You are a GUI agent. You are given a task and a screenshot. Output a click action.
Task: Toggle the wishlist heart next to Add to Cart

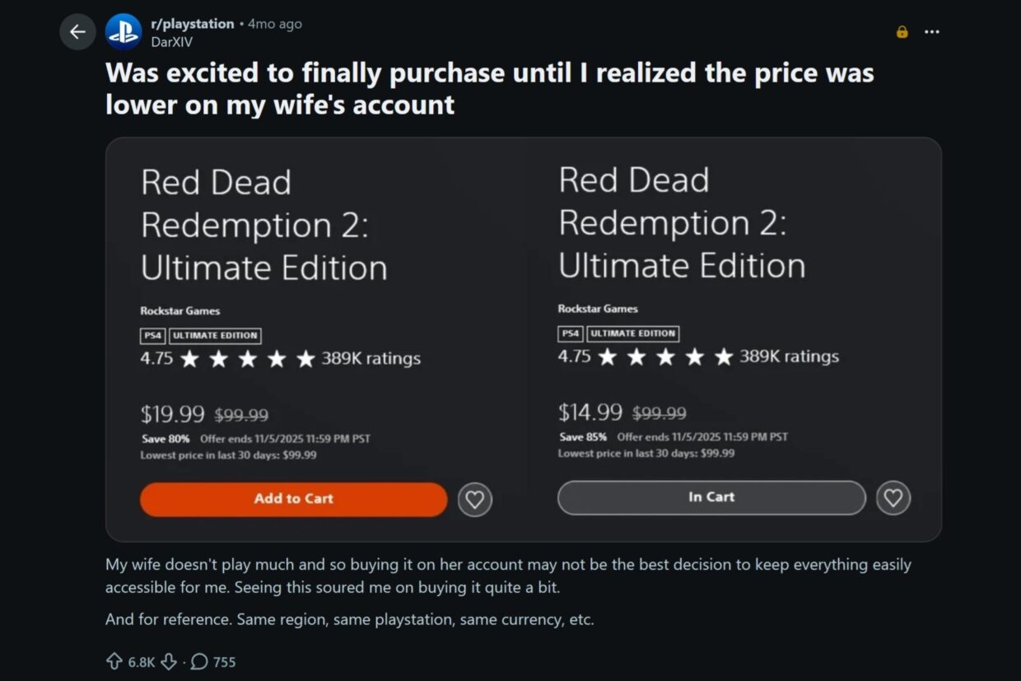(474, 499)
